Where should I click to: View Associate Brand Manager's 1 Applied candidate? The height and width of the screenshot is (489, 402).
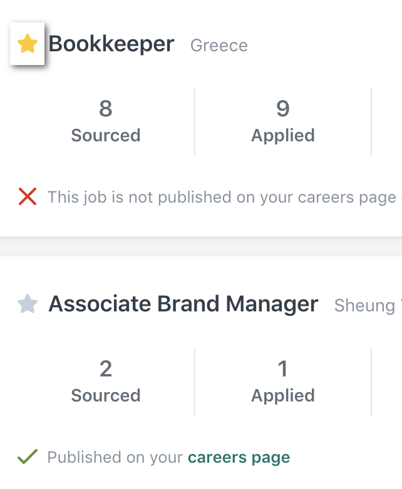pos(283,381)
